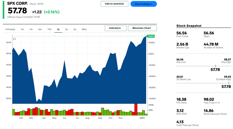Click the 98.02 Free Float value
This screenshot has height=129, width=233.
pyautogui.click(x=209, y=99)
